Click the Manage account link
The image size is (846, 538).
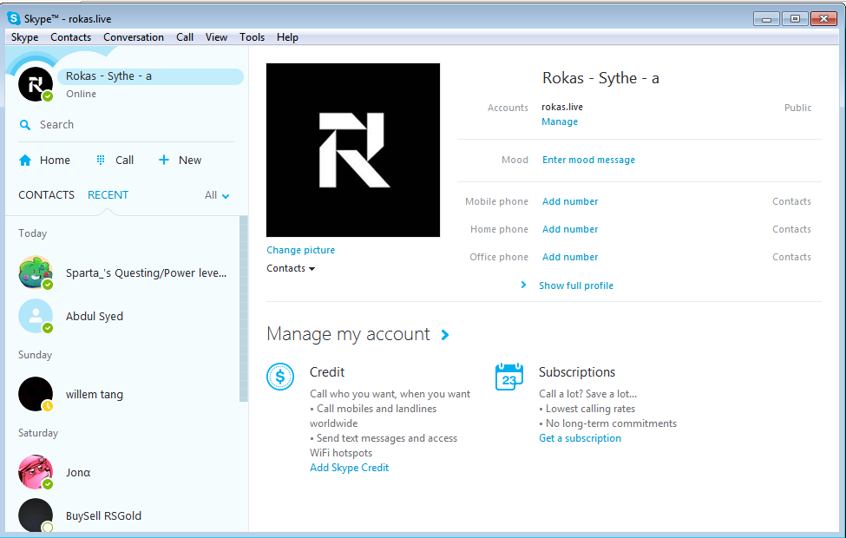pos(560,122)
